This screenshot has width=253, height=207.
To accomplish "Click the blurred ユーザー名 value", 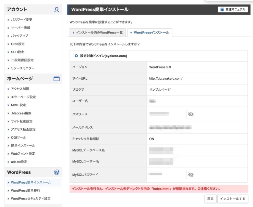I will [152, 101].
